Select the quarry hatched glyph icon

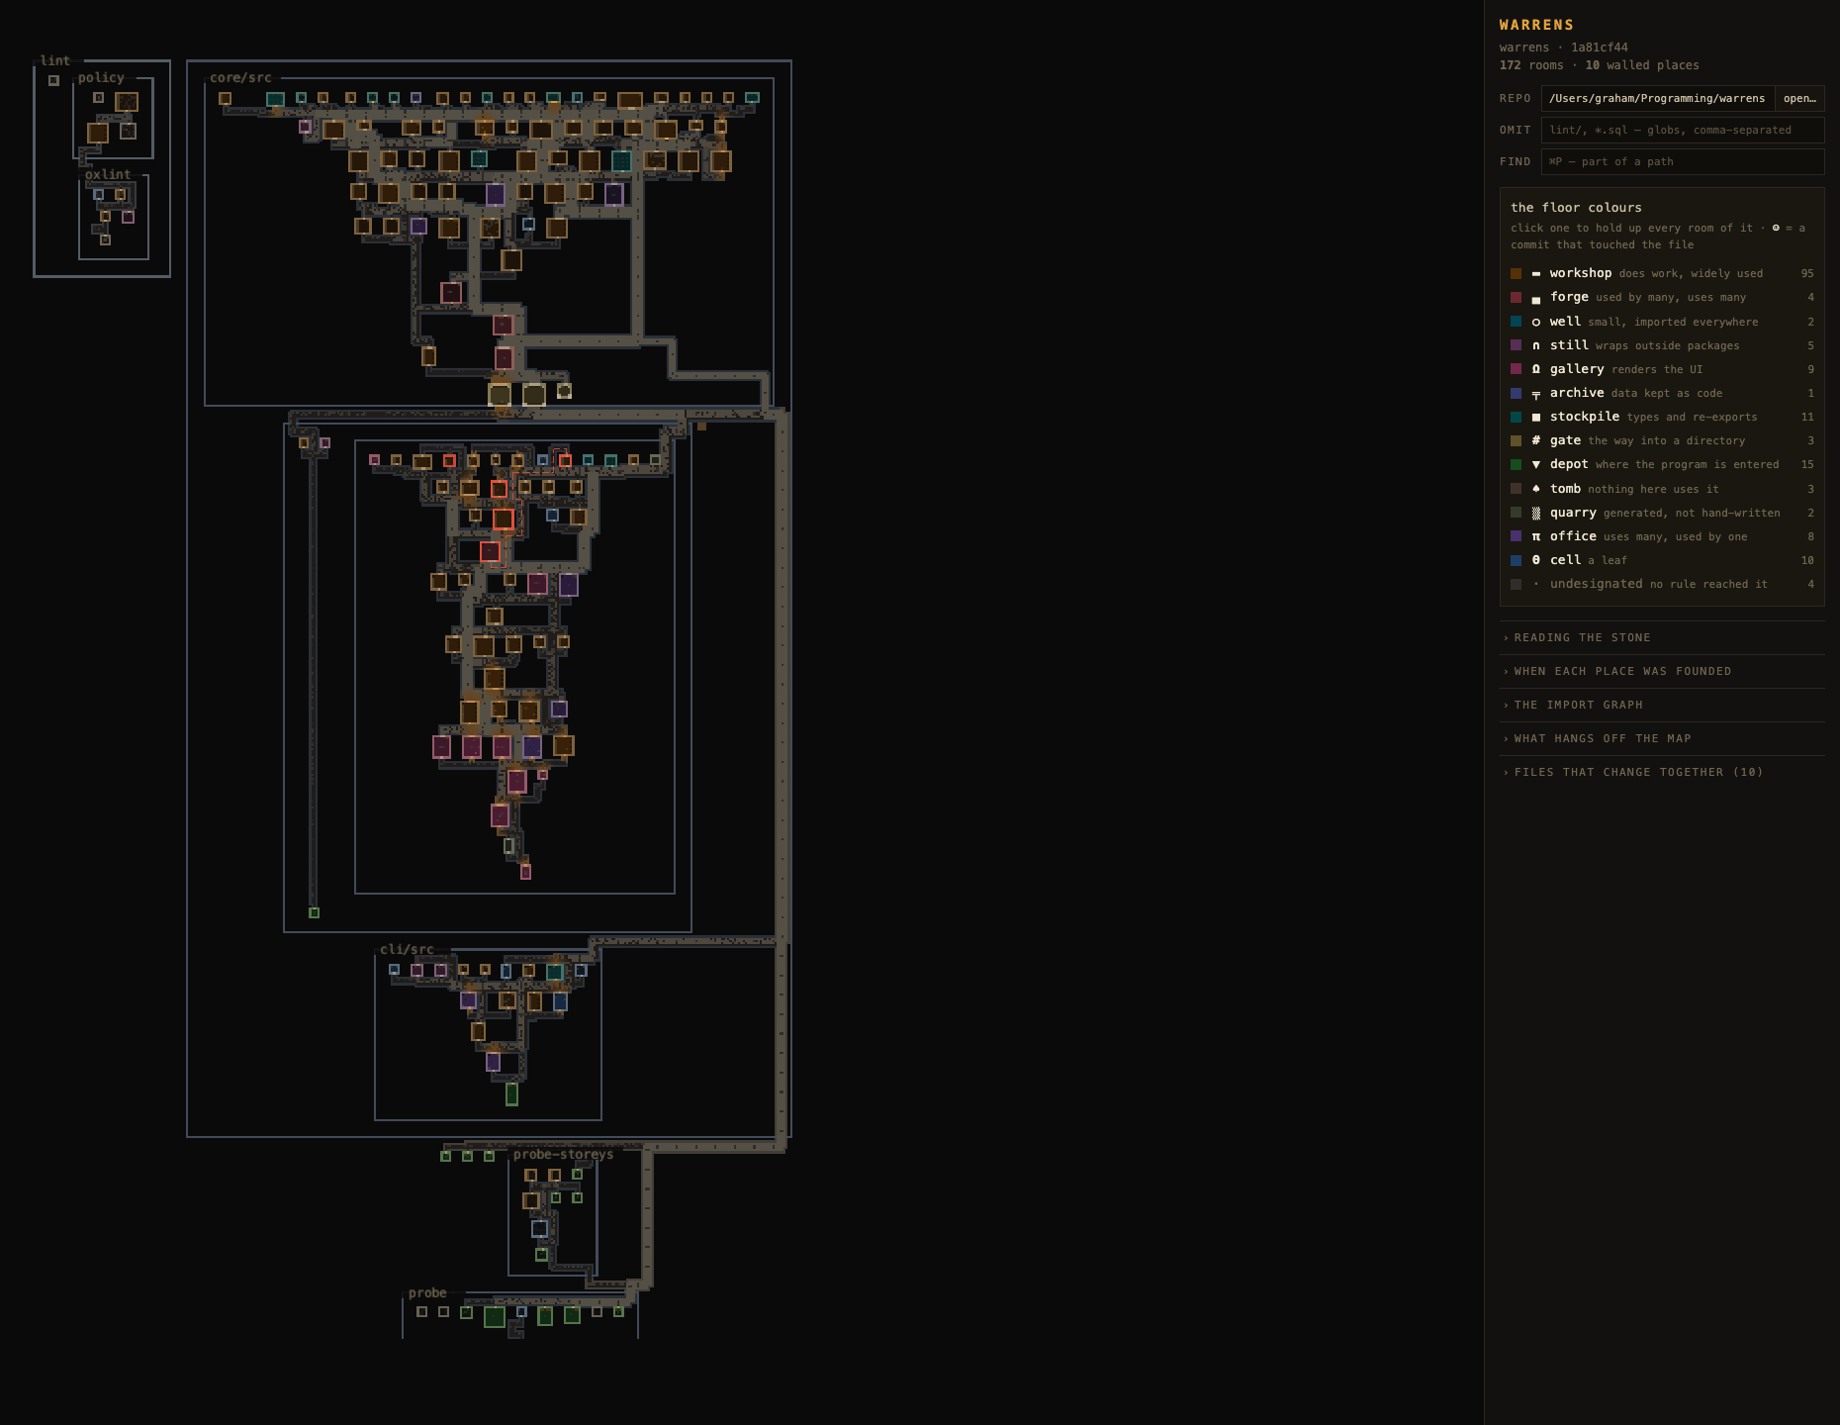tap(1536, 513)
